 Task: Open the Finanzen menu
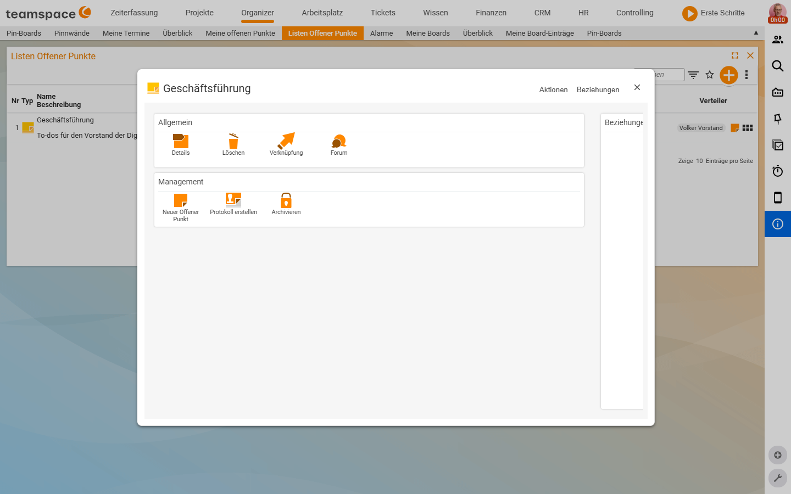pos(491,13)
